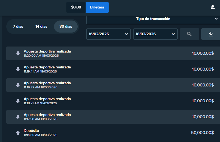Click the down arrow icon of the 11:19:41 AM bet
This screenshot has width=220, height=142.
point(18,69)
